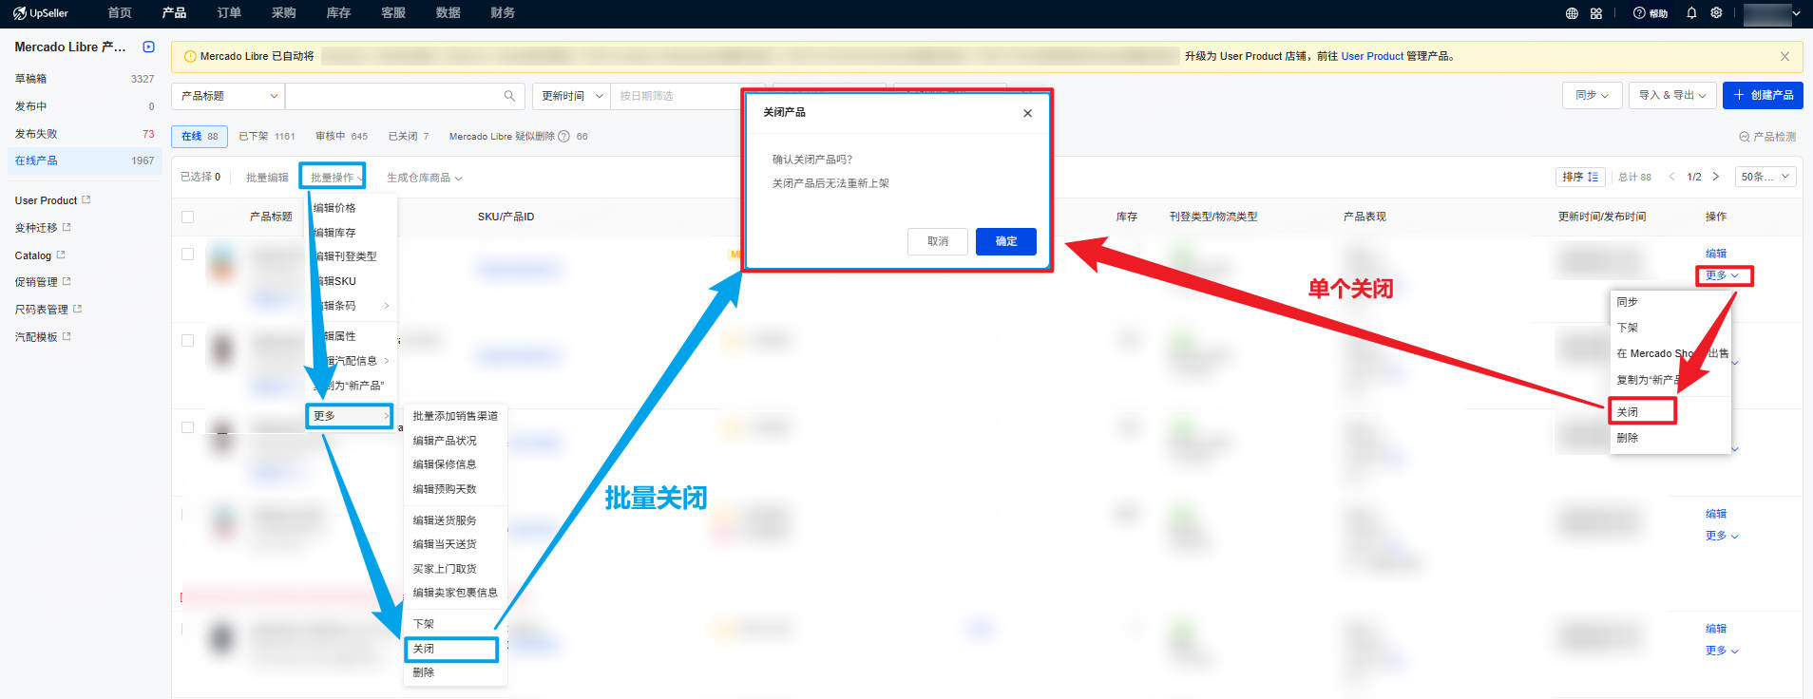The height and width of the screenshot is (699, 1813).
Task: Open settings gear icon in top bar
Action: coord(1716,13)
